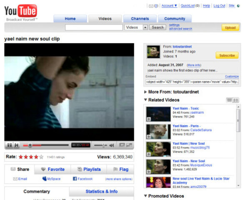Open the Account dropdown menu
The height and width of the screenshot is (200, 243).
point(169,5)
